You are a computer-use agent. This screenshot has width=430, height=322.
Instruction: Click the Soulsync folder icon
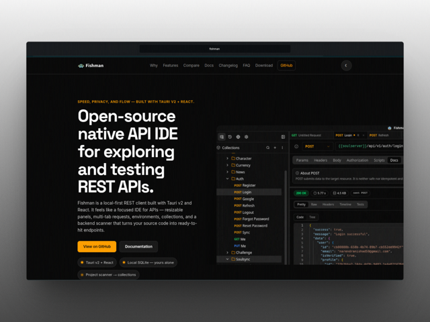[x=233, y=259]
